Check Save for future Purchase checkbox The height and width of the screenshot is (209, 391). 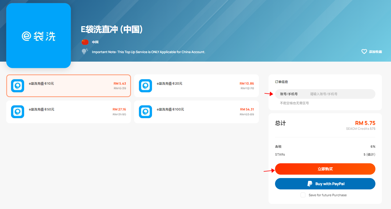pos(303,195)
